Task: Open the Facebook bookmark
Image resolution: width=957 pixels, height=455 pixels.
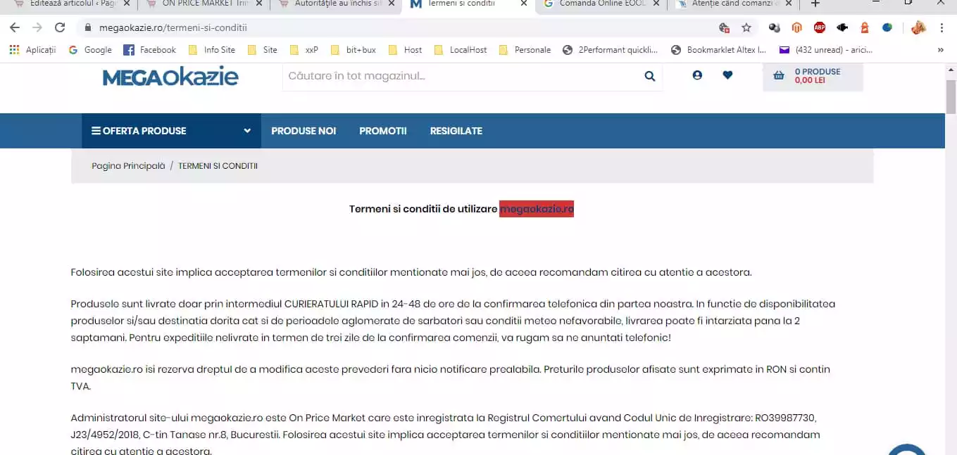Action: click(149, 50)
